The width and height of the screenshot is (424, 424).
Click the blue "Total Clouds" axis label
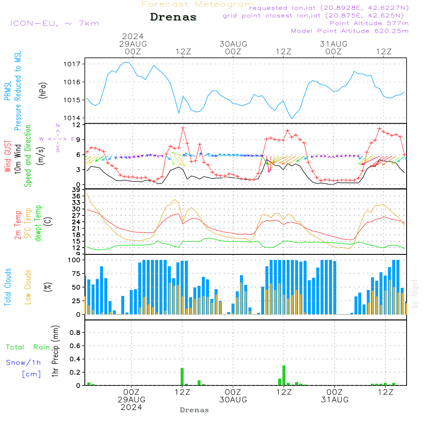[x=8, y=287]
